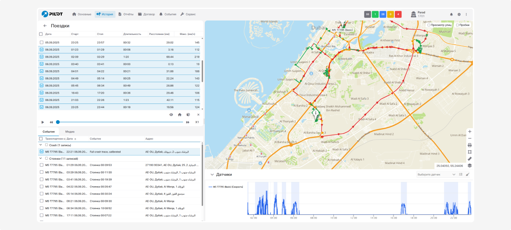Open the Выберите датчик dropdown
The image size is (511, 230).
click(x=436, y=174)
